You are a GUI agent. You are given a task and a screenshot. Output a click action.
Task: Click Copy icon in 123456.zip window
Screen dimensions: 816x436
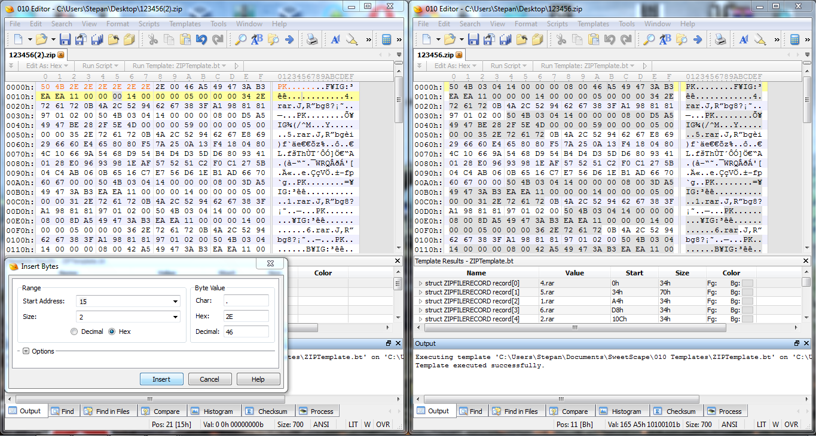click(577, 40)
